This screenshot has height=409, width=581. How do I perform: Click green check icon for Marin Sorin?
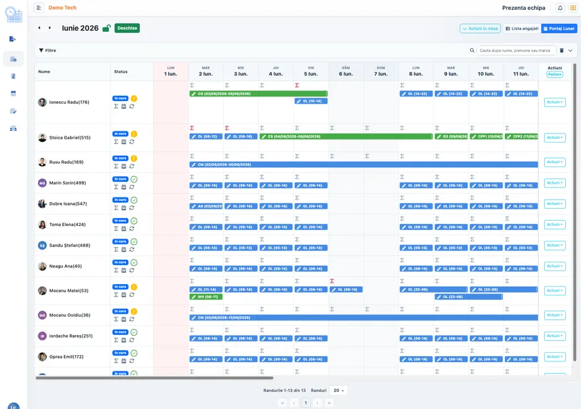[134, 179]
